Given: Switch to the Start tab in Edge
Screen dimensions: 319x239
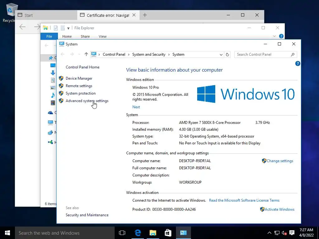Looking at the screenshot, I should [46, 15].
